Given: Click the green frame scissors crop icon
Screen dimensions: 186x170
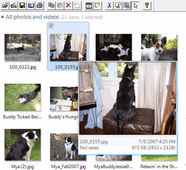Looking at the screenshot, I should [x=118, y=6].
